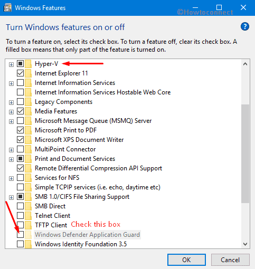Viewport: 255px width, 269px height.
Task: Uncheck Internet Explorer 11
Action: point(20,73)
